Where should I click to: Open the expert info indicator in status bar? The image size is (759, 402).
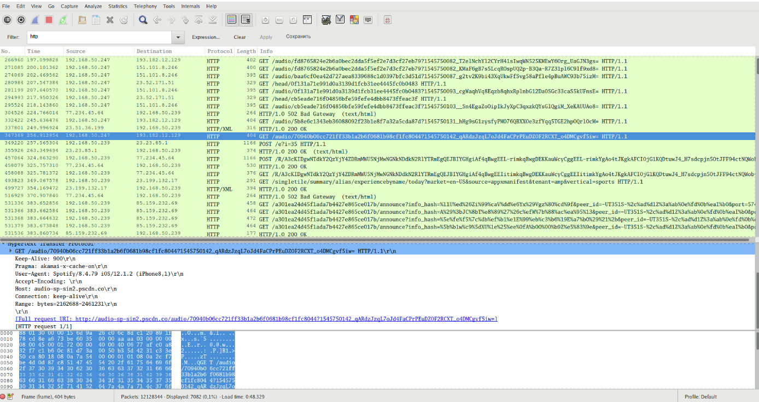(x=3, y=397)
